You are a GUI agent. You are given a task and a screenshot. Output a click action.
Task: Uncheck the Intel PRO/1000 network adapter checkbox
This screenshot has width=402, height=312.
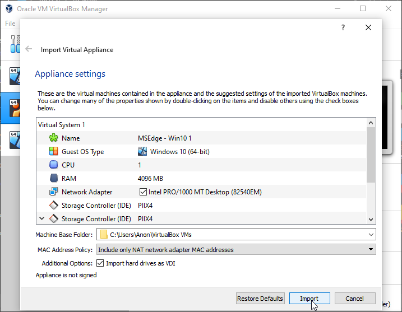click(143, 192)
